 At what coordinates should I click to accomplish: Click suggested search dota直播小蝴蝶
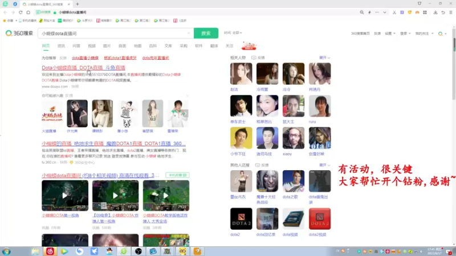(85, 58)
